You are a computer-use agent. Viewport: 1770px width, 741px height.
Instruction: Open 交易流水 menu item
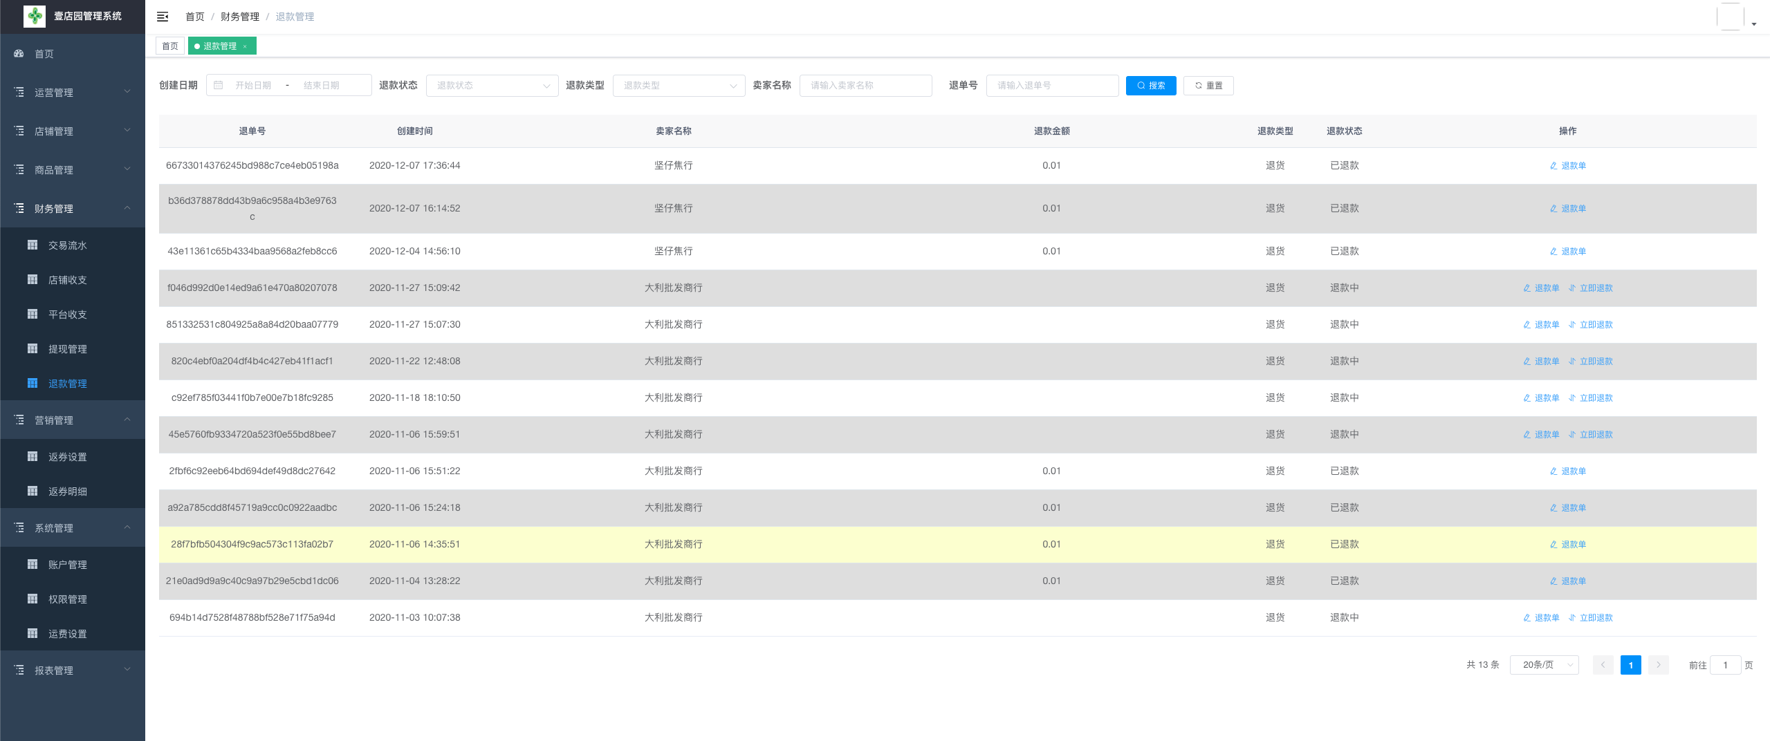point(73,245)
